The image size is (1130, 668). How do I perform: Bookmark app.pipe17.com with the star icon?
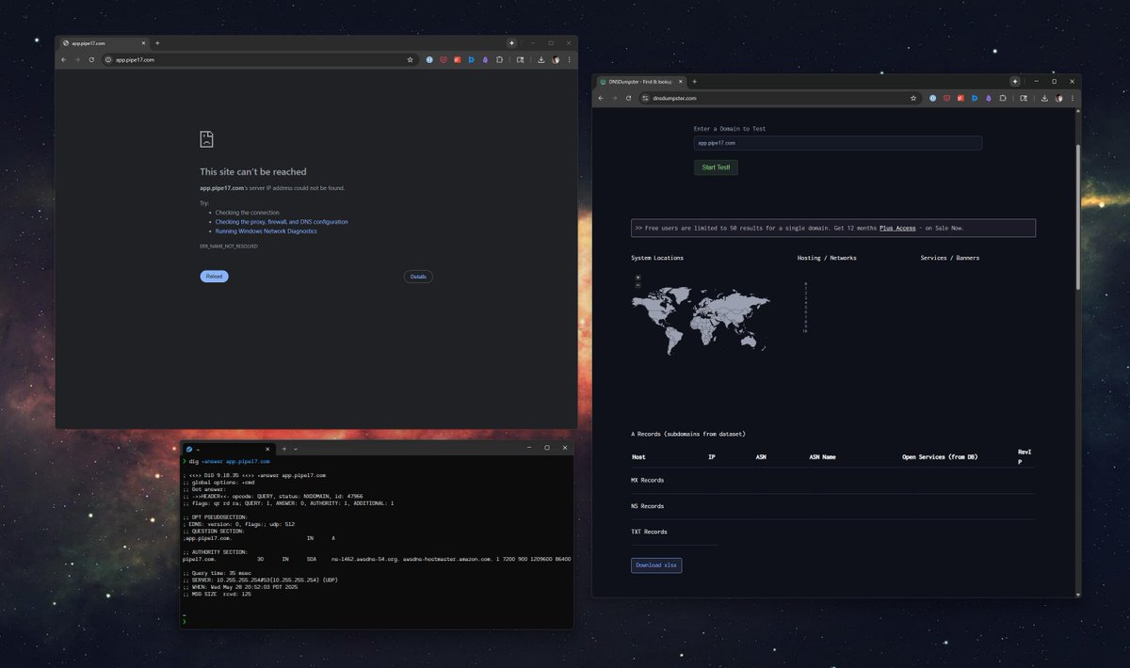tap(410, 59)
